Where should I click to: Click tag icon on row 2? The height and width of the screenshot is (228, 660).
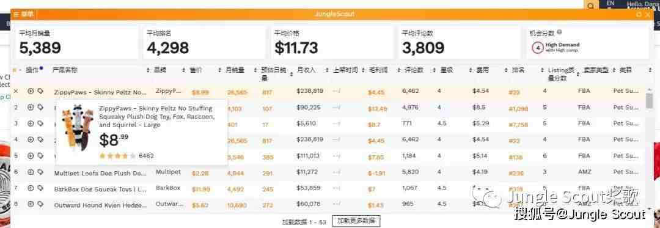[x=40, y=107]
